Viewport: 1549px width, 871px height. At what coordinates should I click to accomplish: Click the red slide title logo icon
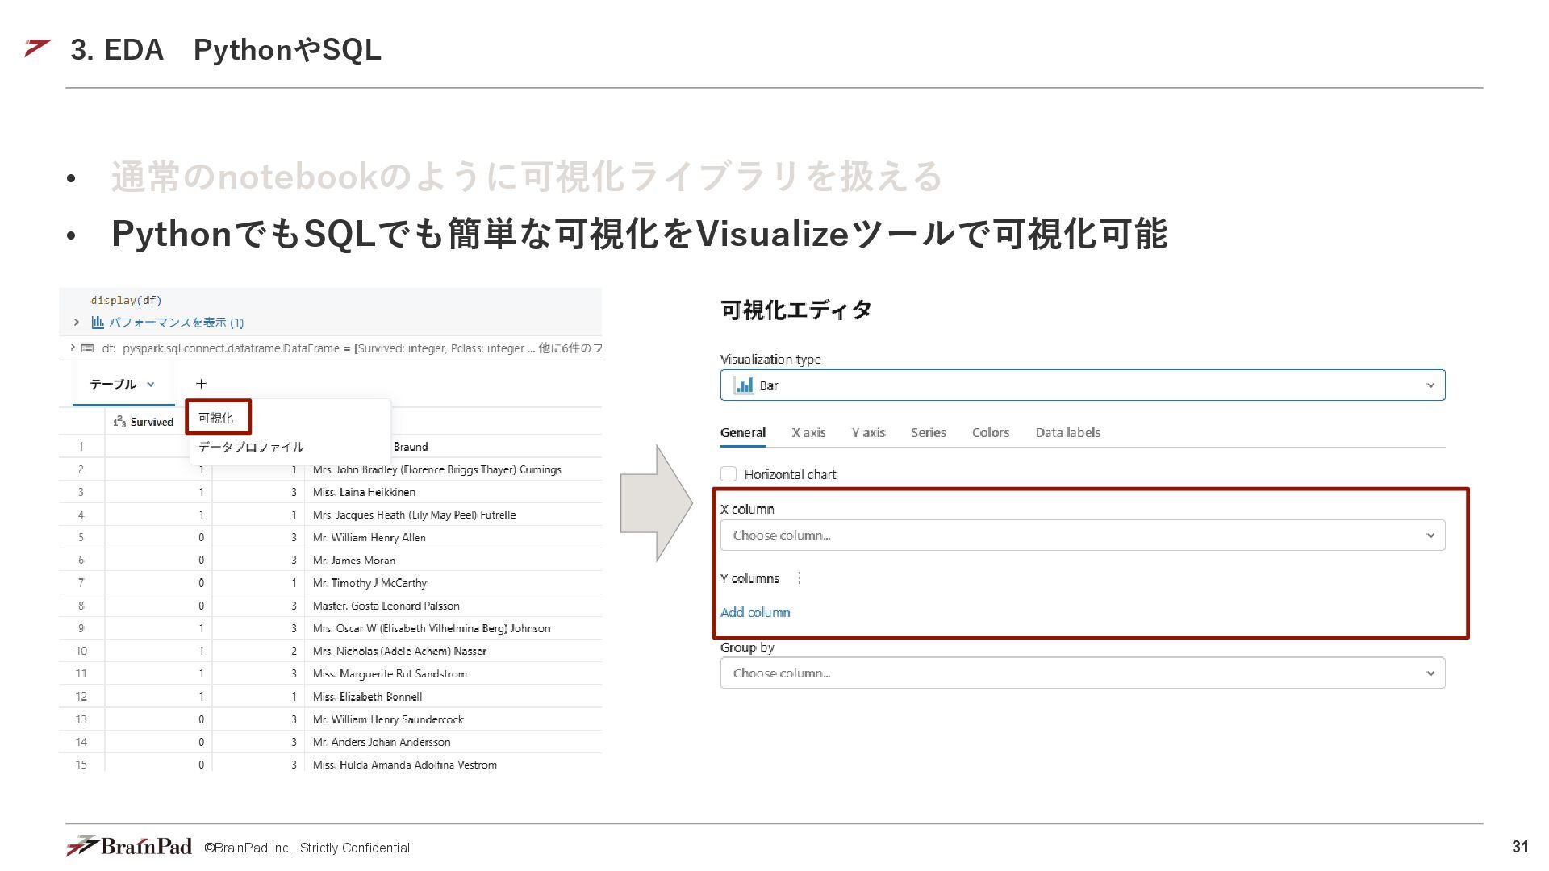point(38,48)
